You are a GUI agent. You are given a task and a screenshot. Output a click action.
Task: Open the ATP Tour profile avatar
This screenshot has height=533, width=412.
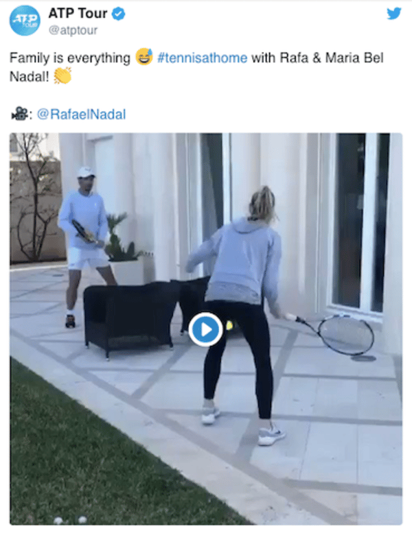click(x=25, y=21)
